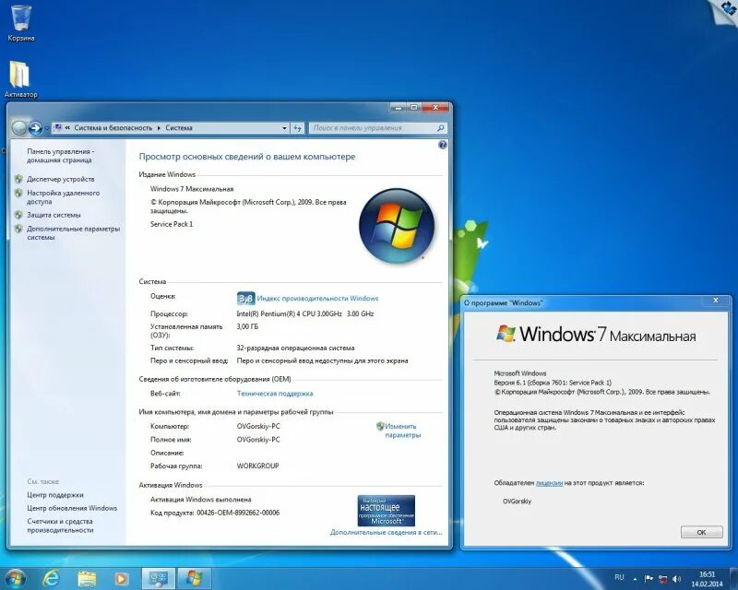Click Windows flag logo in About dialog
This screenshot has width=738, height=590.
(x=506, y=333)
